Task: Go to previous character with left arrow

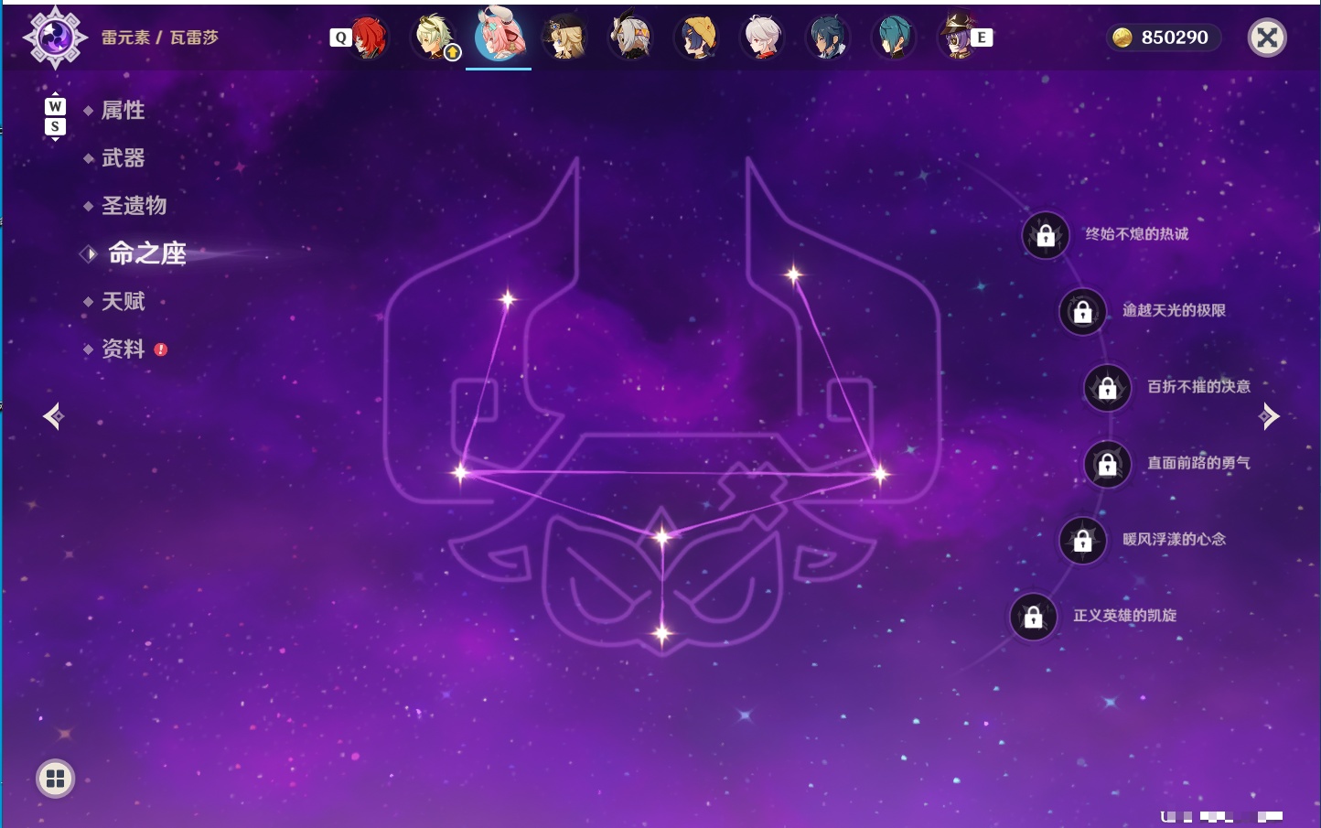Action: click(53, 416)
